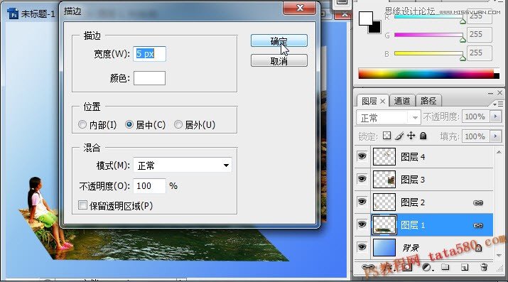Image resolution: width=508 pixels, height=282 pixels.
Task: Click the Ps icon in document title
Action: click(13, 14)
